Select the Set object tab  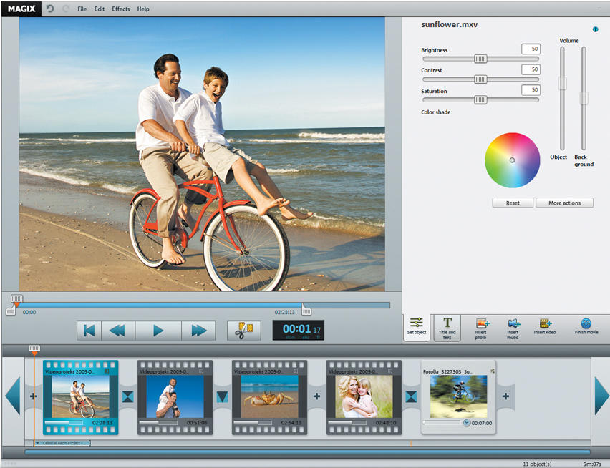click(417, 327)
